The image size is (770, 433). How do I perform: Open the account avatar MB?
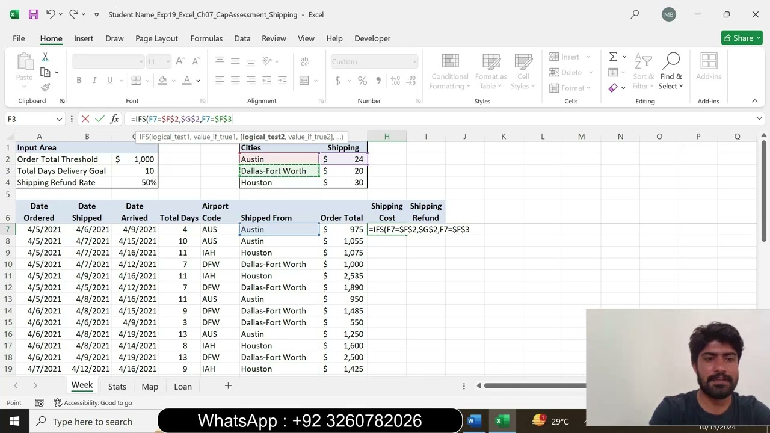coord(668,14)
